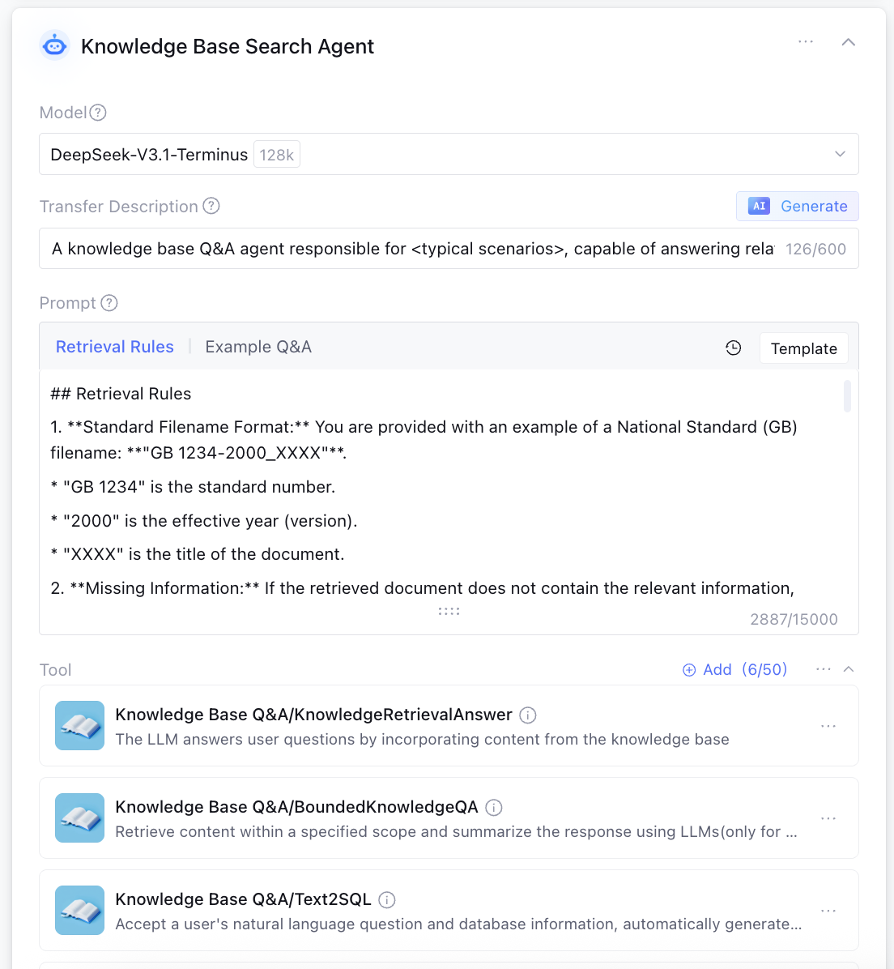Click the prompt editor scrollbar
Screen dimensions: 894x969
point(847,396)
